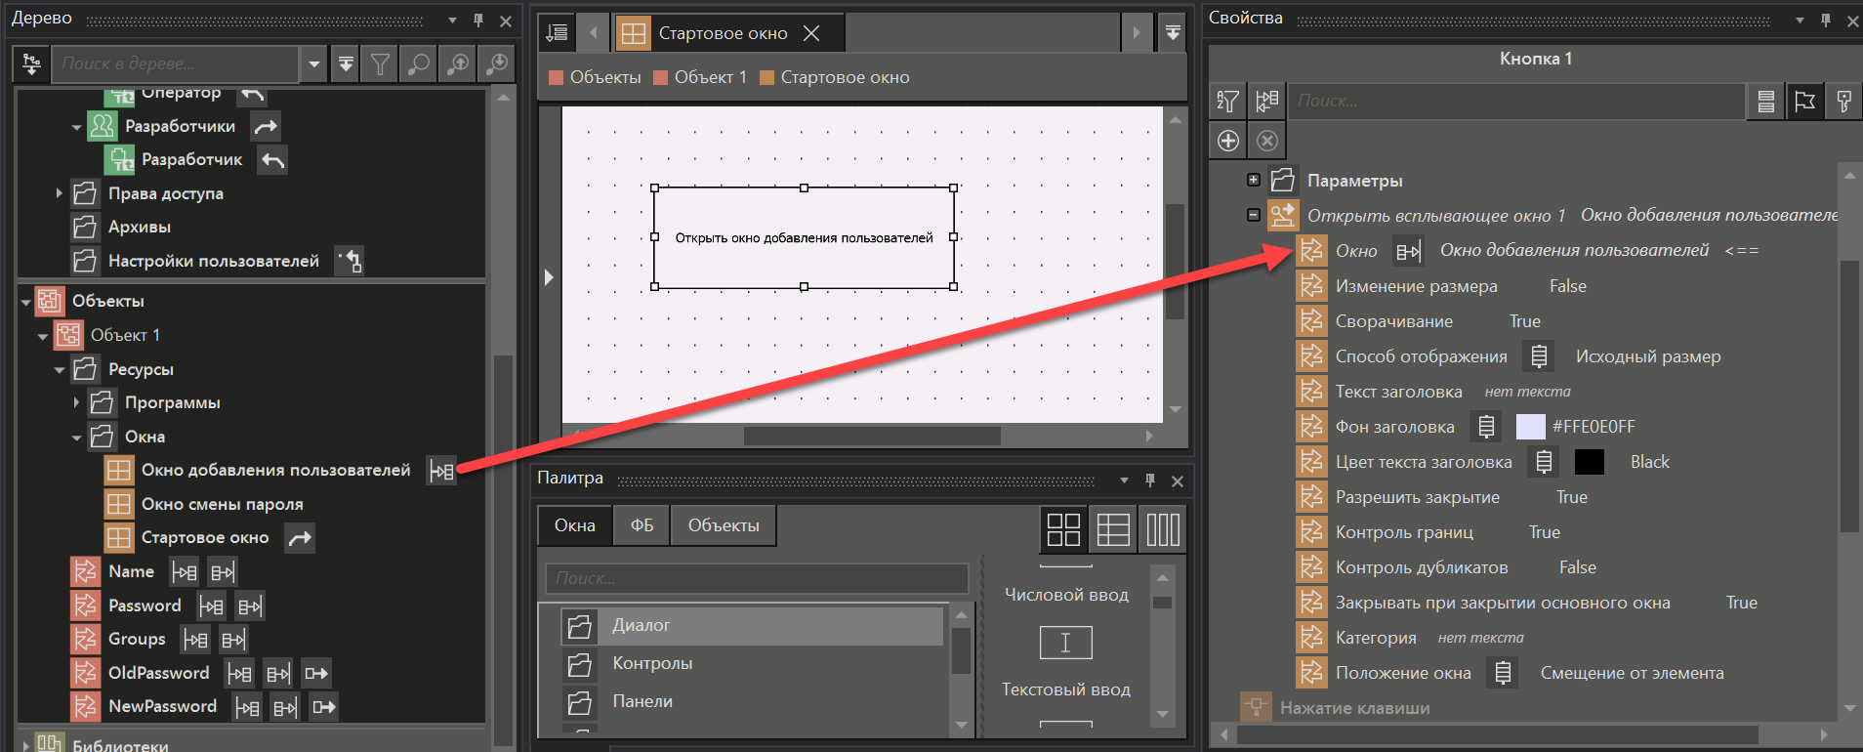Viewport: 1863px width, 752px height.
Task: Click the list icon next to Способ отображения
Action: (x=1539, y=356)
